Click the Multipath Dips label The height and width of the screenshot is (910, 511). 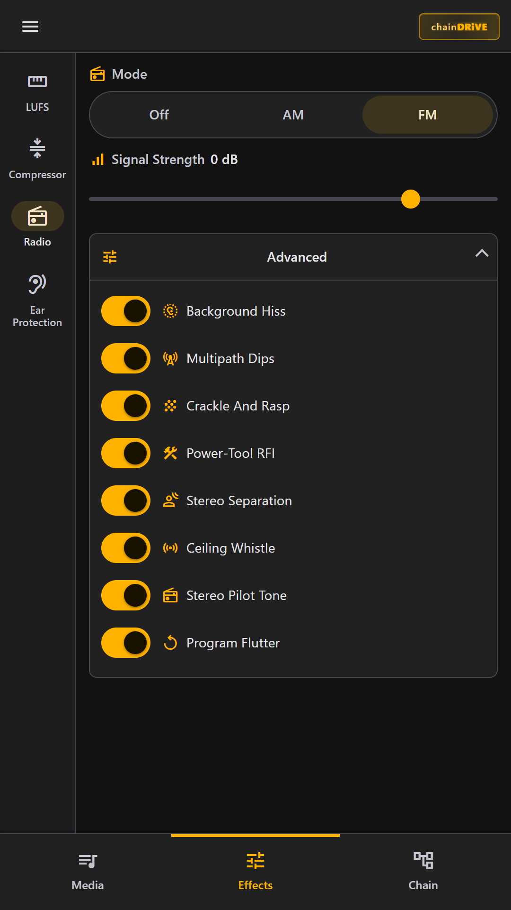pyautogui.click(x=230, y=358)
